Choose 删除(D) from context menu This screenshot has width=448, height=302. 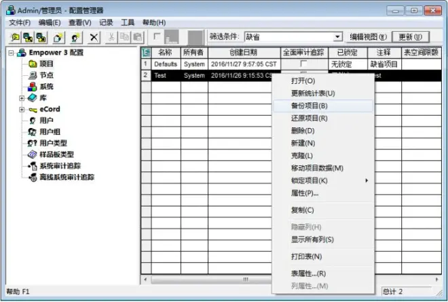coord(323,131)
